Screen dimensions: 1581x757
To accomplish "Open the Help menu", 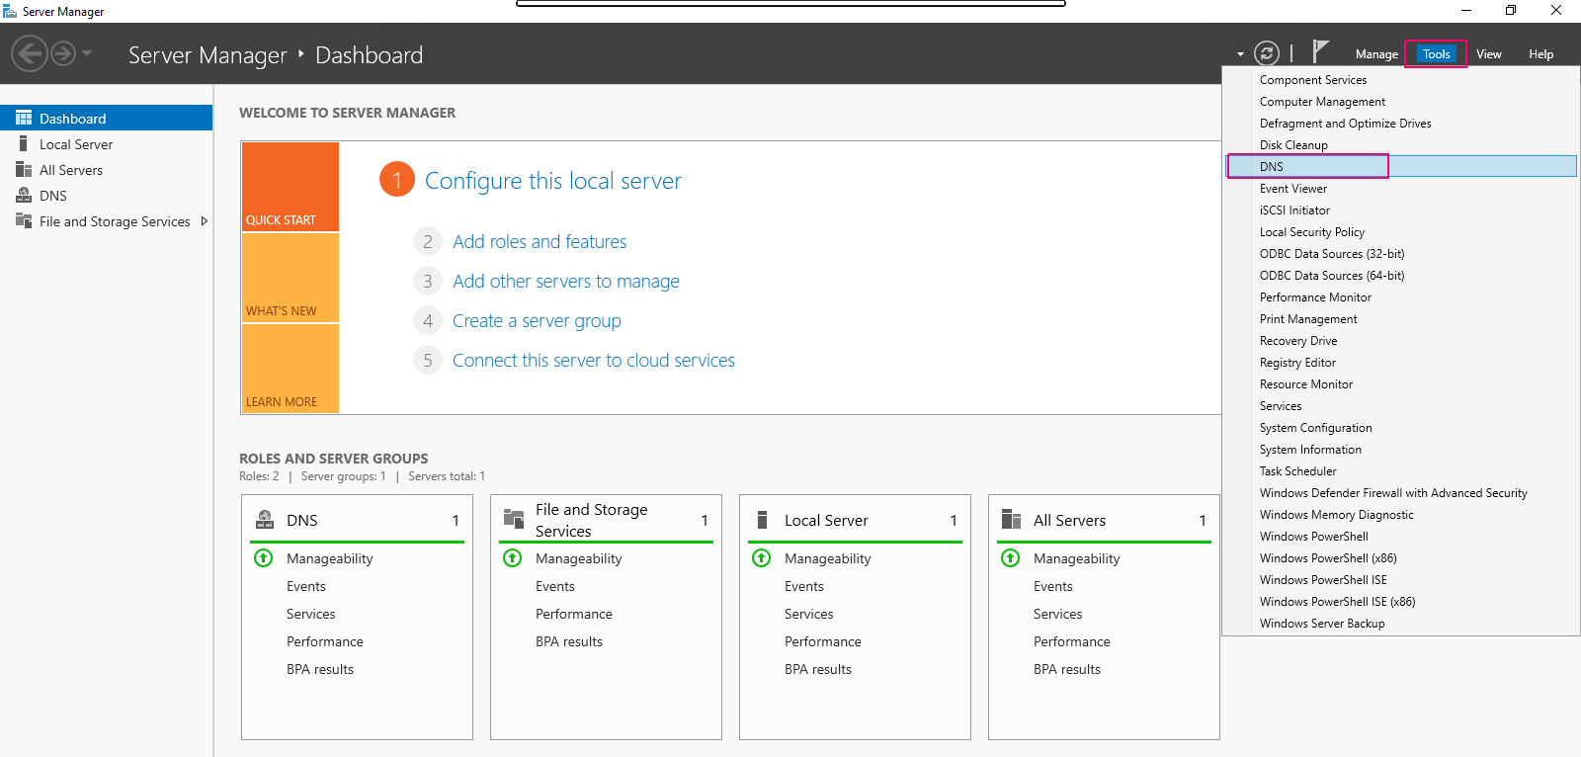I will [1540, 54].
